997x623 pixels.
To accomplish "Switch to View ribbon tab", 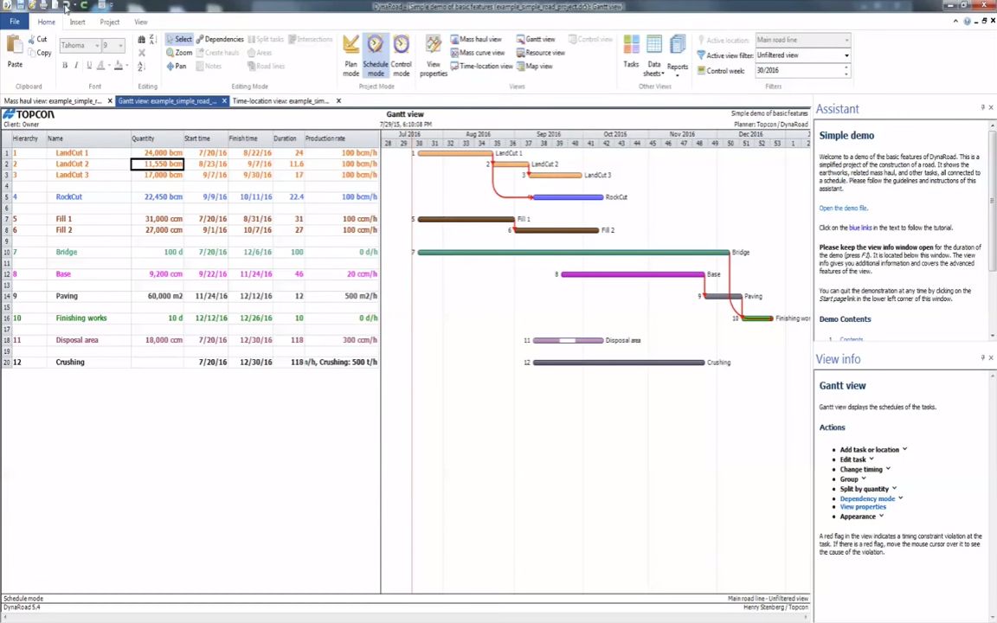I will [x=140, y=22].
